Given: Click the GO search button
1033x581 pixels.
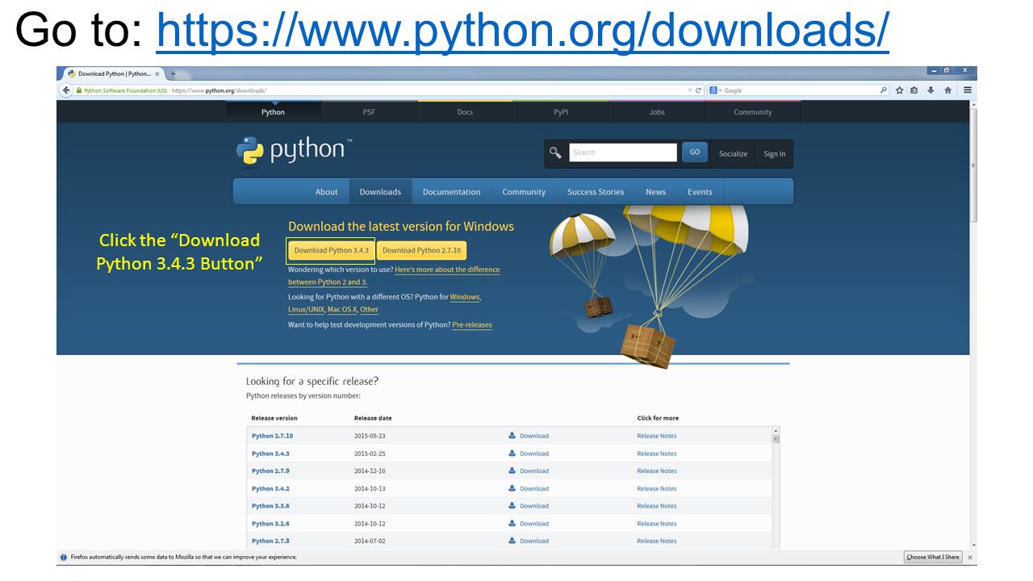Looking at the screenshot, I should point(695,152).
